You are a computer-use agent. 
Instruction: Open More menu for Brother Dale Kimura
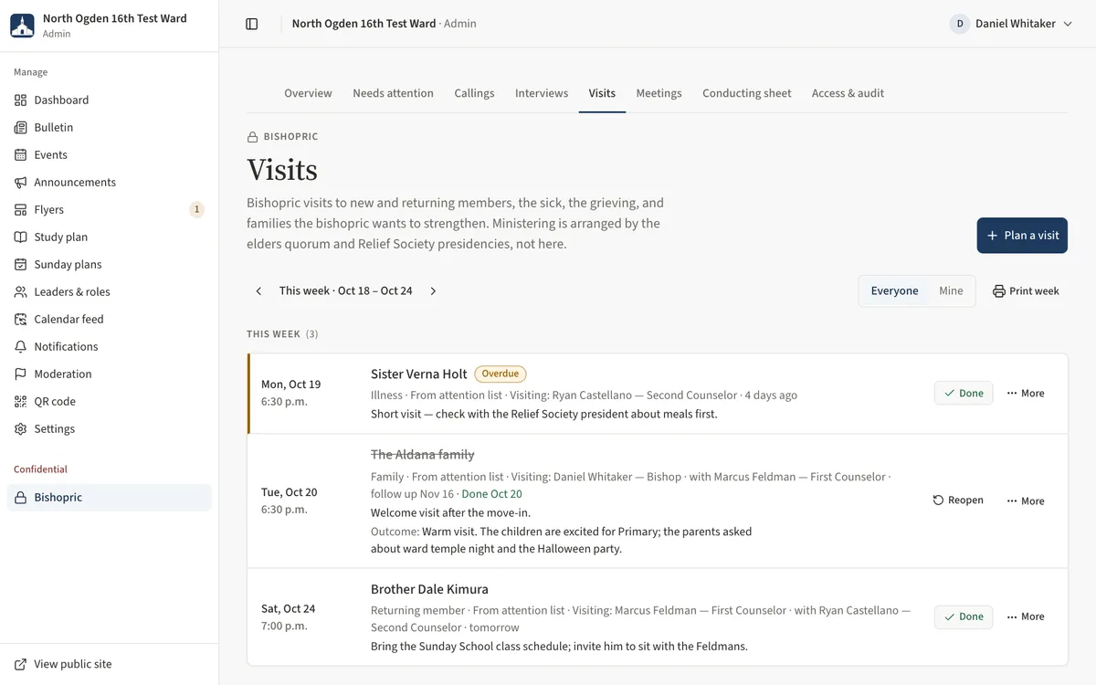(1026, 616)
